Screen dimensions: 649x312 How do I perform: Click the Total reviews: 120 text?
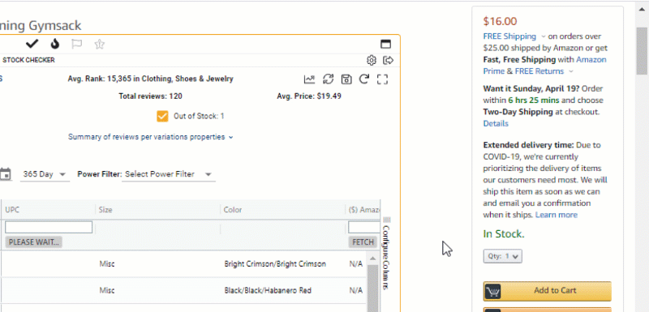(150, 96)
